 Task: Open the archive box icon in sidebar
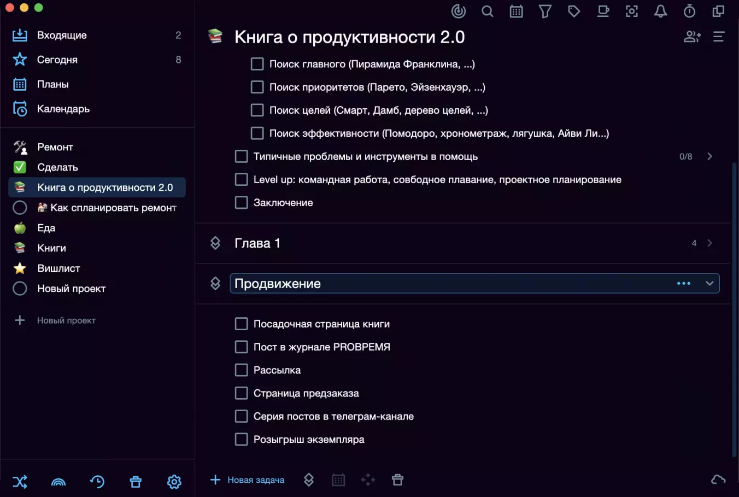point(136,482)
